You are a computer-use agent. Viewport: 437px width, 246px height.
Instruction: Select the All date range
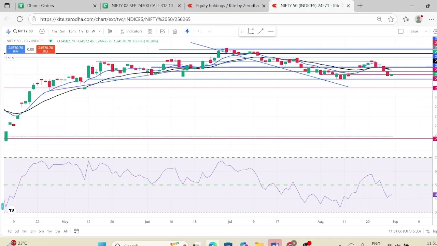pos(66,231)
